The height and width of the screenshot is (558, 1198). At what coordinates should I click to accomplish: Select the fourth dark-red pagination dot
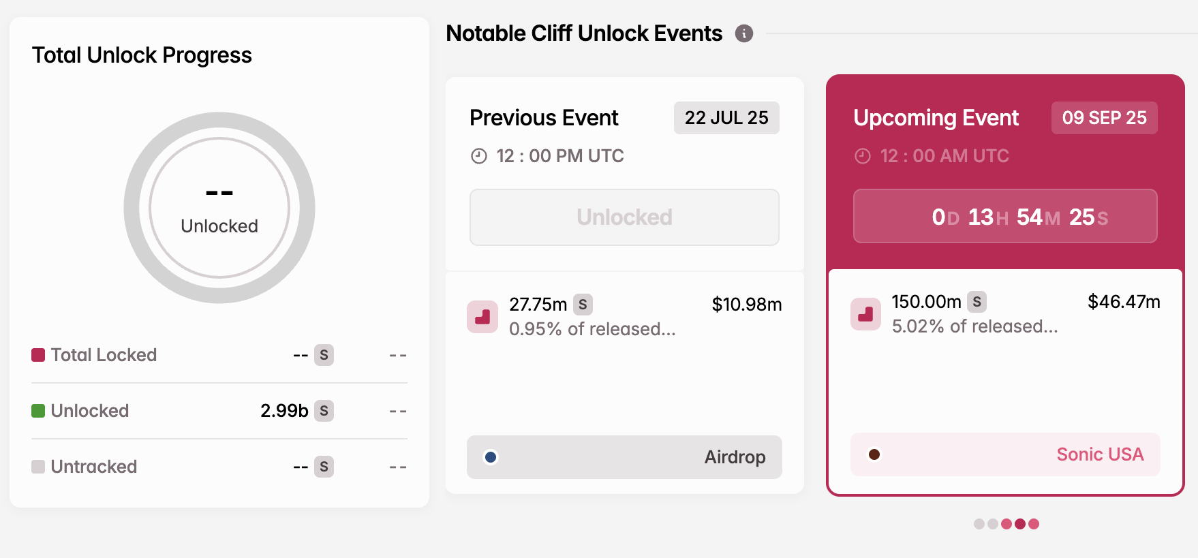(1020, 524)
